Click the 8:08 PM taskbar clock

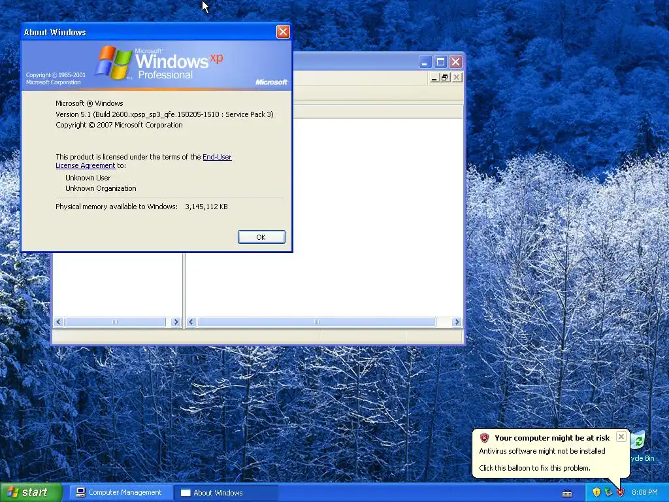coord(644,493)
